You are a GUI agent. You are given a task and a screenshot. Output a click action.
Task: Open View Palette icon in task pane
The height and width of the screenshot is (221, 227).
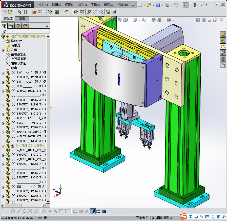click(x=223, y=53)
